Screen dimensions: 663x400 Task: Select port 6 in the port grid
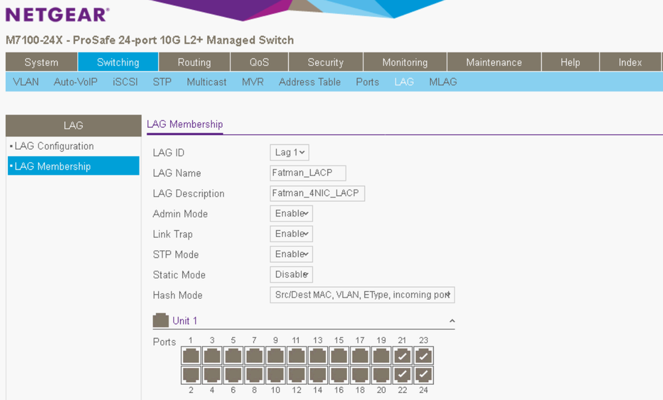[233, 375]
